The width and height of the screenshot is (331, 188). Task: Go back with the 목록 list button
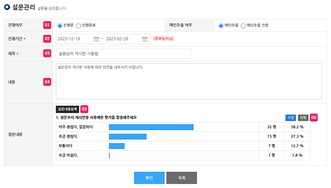(181, 178)
